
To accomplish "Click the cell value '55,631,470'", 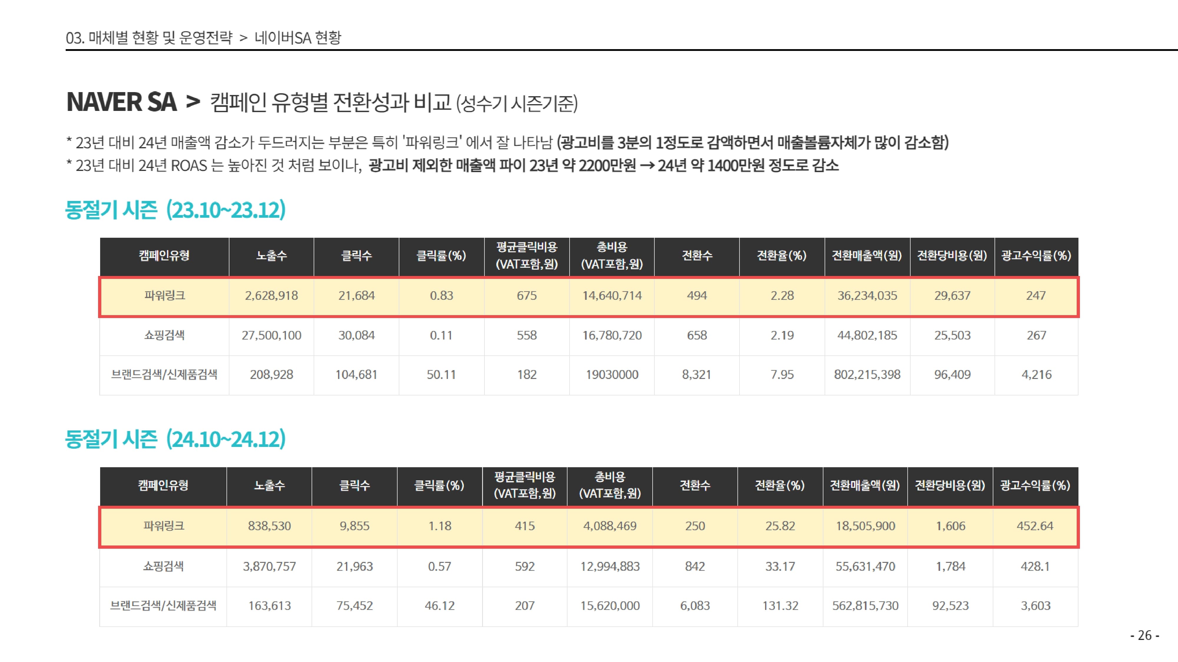I will 866,566.
